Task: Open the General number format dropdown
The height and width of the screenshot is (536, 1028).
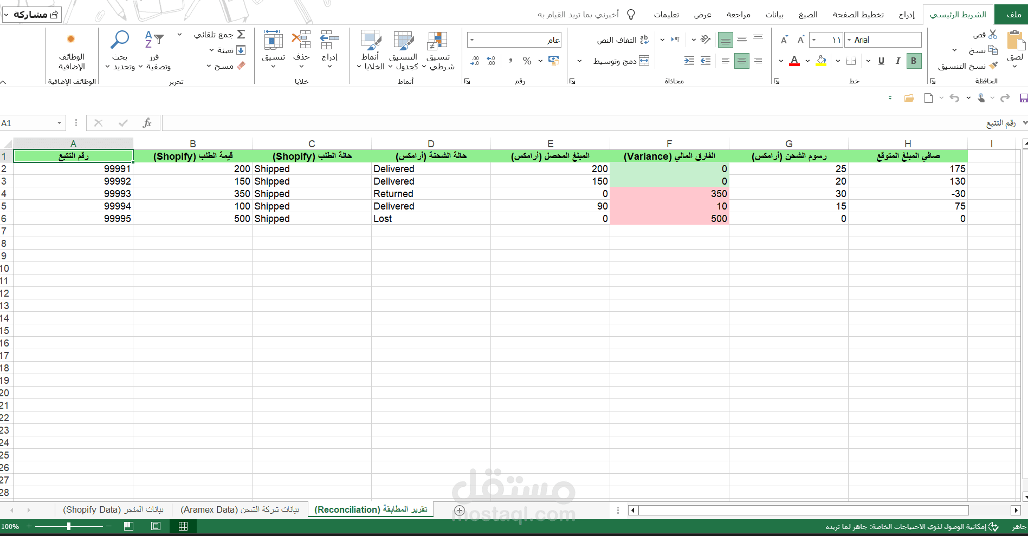Action: tap(471, 40)
